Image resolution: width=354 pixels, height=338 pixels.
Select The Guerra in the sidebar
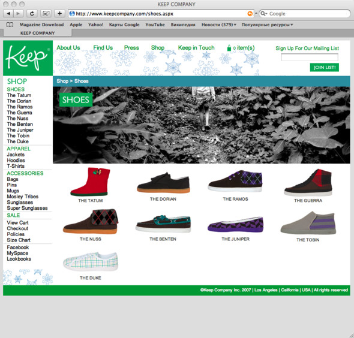pos(19,113)
